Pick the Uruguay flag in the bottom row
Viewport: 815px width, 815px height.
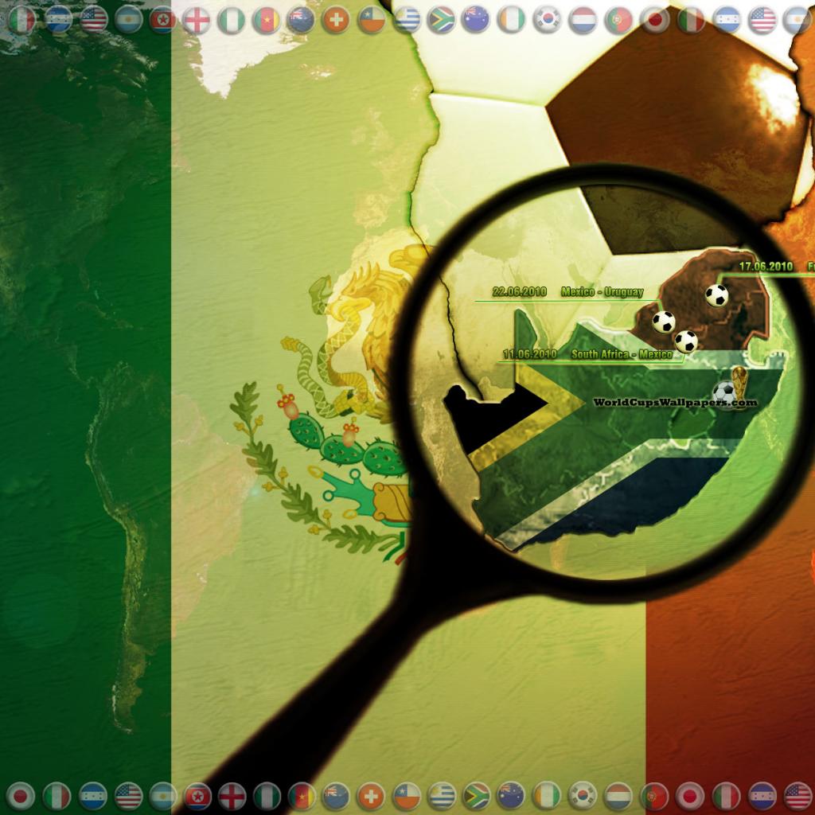pos(442,795)
